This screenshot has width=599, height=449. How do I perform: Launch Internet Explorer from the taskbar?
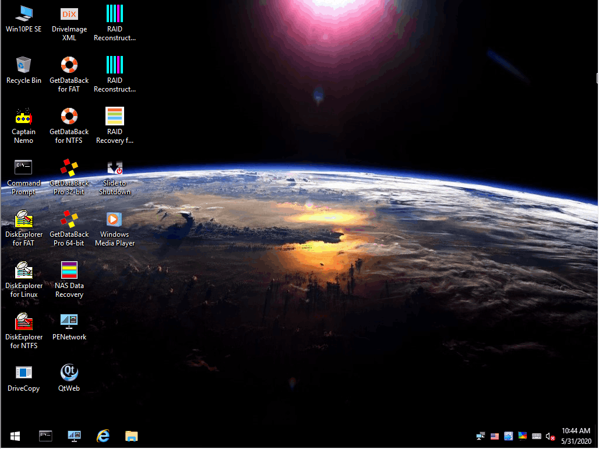click(103, 436)
